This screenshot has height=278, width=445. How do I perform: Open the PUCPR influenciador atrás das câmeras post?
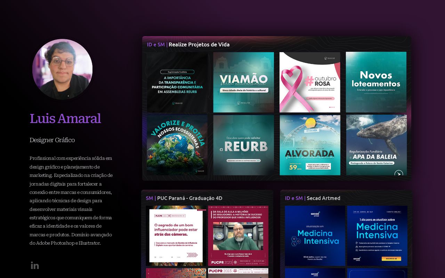(x=176, y=236)
